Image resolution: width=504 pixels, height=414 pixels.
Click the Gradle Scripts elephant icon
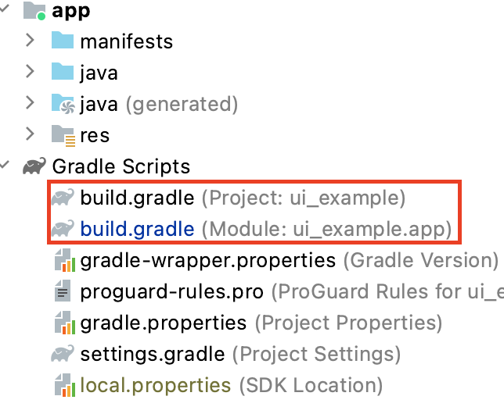pos(34,166)
